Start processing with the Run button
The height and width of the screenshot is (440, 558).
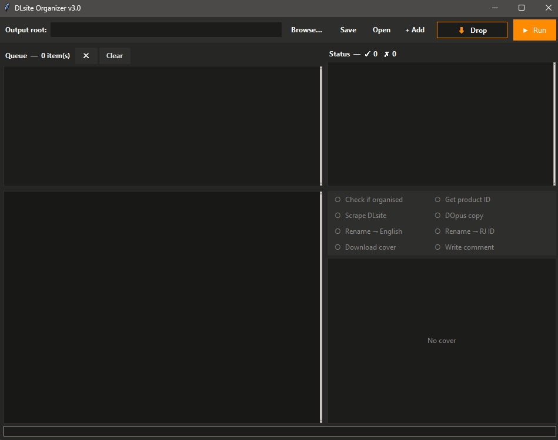pyautogui.click(x=534, y=30)
